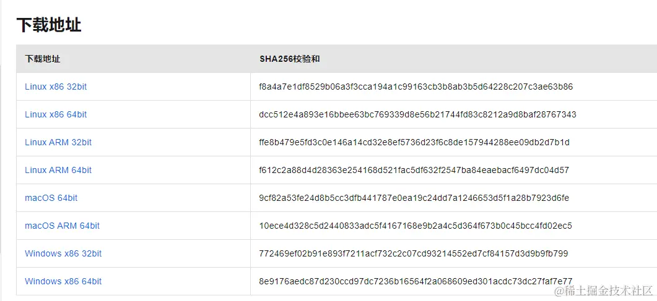This screenshot has width=657, height=301.
Task: Click the SHA256校验和 column header
Action: tap(289, 59)
